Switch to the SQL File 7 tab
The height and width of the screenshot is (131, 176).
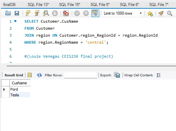159,5
